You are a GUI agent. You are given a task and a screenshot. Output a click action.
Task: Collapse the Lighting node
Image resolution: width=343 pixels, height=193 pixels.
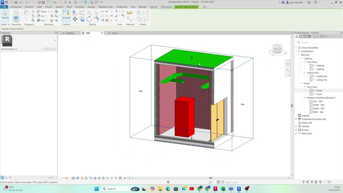302,58
